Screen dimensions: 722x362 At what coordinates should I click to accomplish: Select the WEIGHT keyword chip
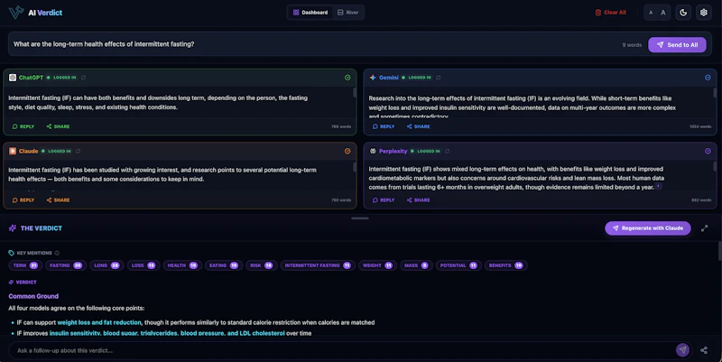tap(377, 265)
